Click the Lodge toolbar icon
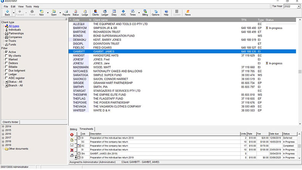Viewport: 302px width, 170px height. click(x=84, y=13)
